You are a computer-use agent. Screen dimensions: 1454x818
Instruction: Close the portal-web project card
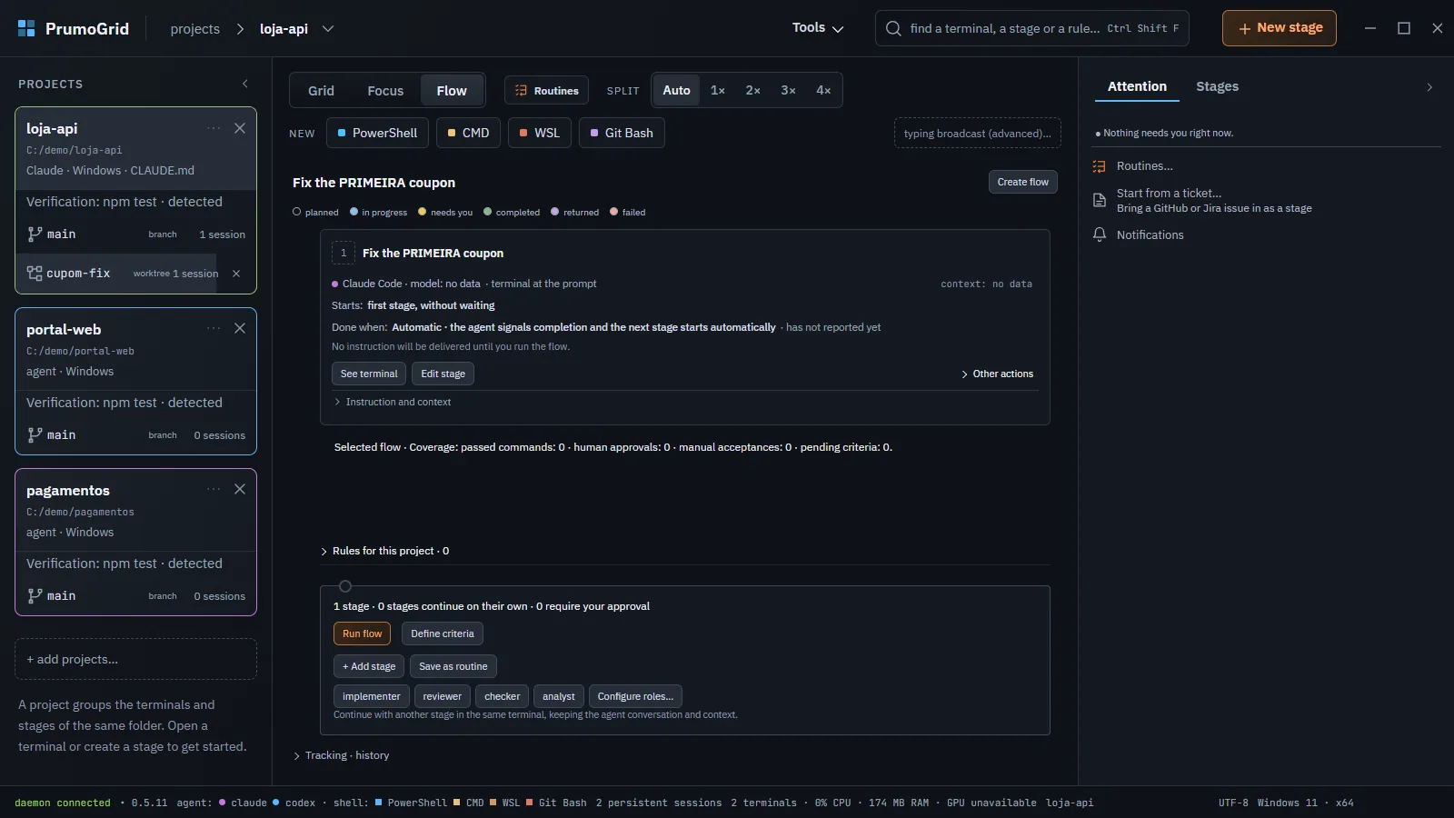click(x=240, y=328)
